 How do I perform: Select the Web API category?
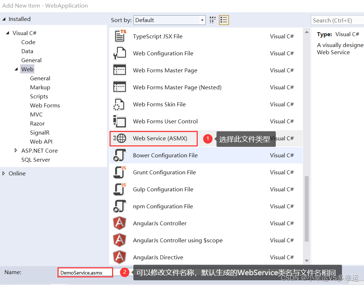[x=41, y=141]
